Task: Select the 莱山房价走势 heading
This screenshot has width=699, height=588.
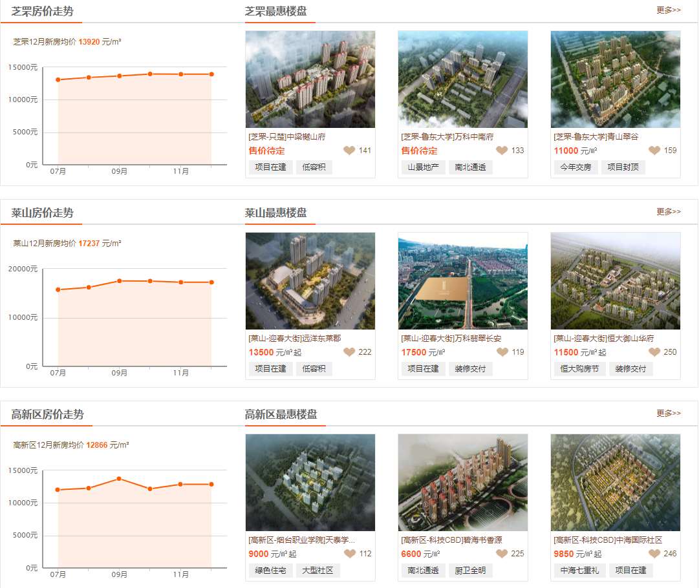Action: point(42,213)
